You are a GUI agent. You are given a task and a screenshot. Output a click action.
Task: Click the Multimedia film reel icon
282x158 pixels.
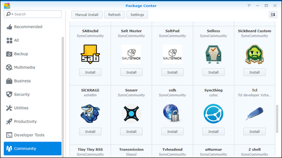(x=9, y=67)
